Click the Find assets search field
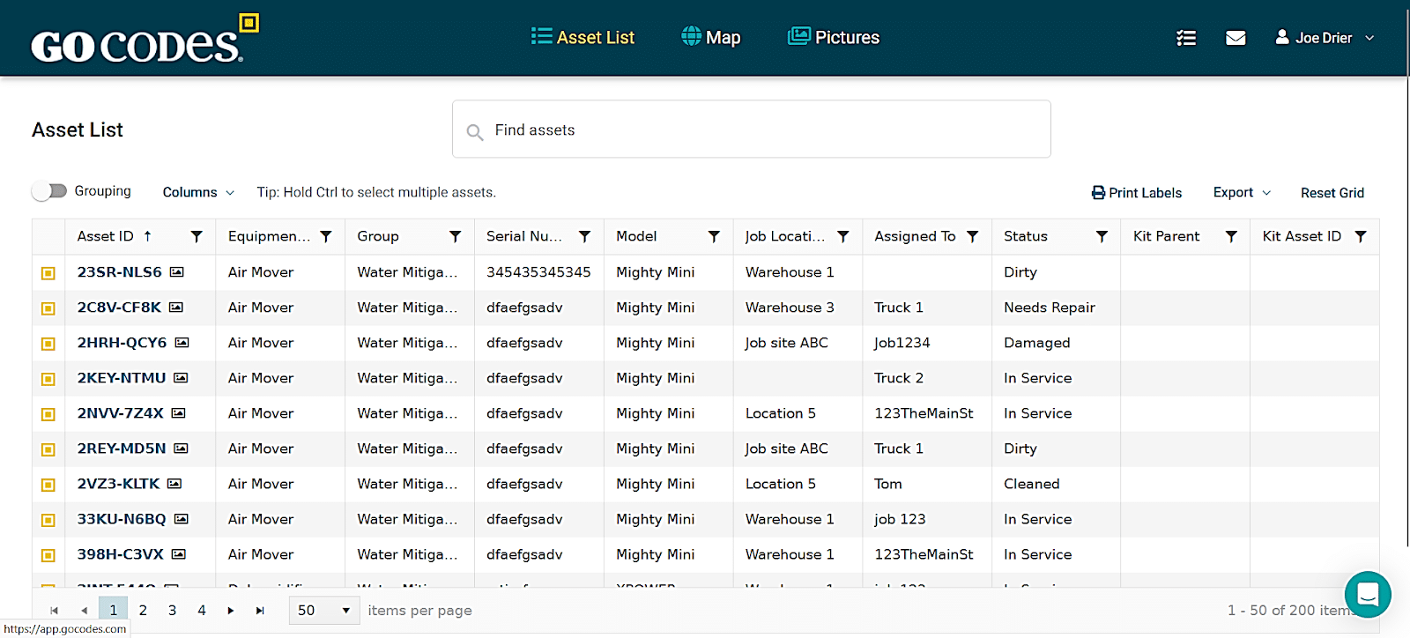The image size is (1410, 638). pyautogui.click(x=751, y=130)
